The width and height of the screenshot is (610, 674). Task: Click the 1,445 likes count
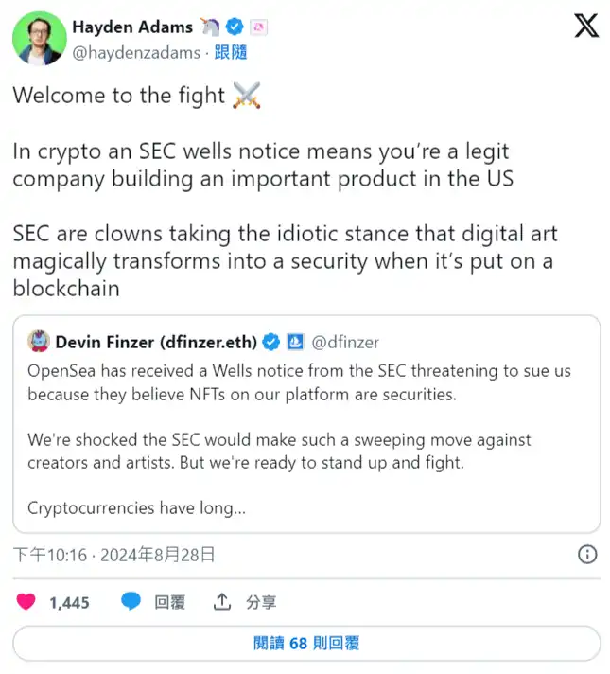point(69,602)
